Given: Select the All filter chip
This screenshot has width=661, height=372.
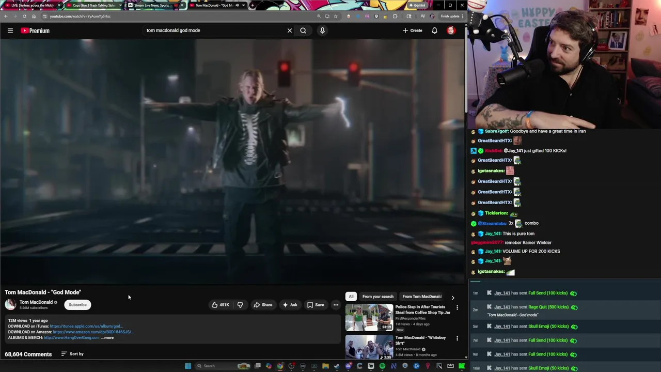Looking at the screenshot, I should coord(351,297).
